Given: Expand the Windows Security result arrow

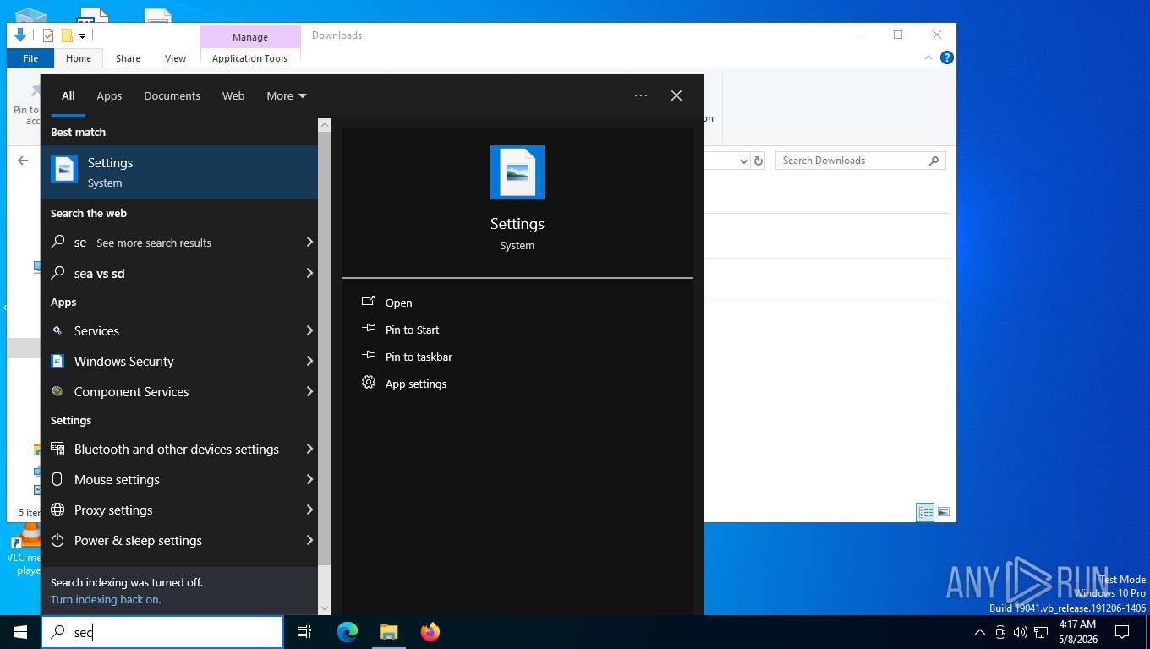Looking at the screenshot, I should [309, 361].
